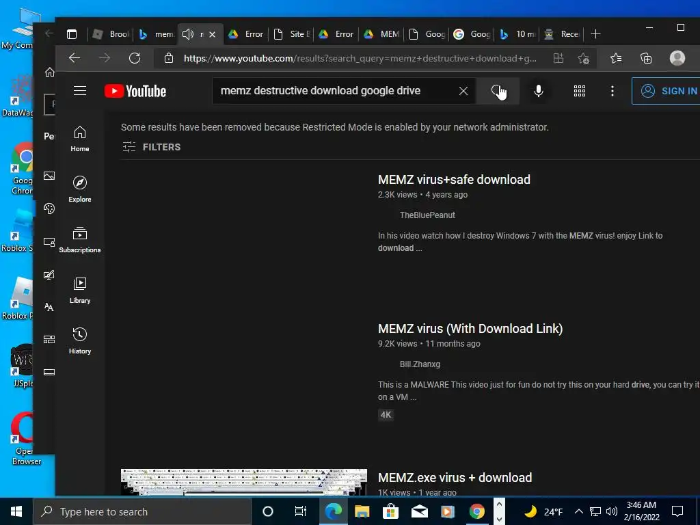Image resolution: width=700 pixels, height=525 pixels.
Task: Go to Home in YouTube sidebar
Action: pos(80,139)
